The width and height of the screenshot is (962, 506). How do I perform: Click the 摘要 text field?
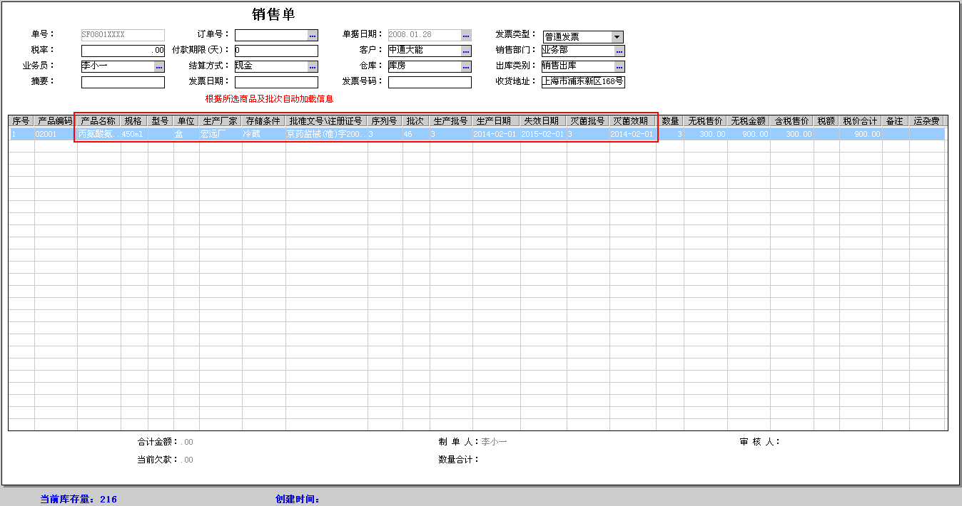(123, 82)
